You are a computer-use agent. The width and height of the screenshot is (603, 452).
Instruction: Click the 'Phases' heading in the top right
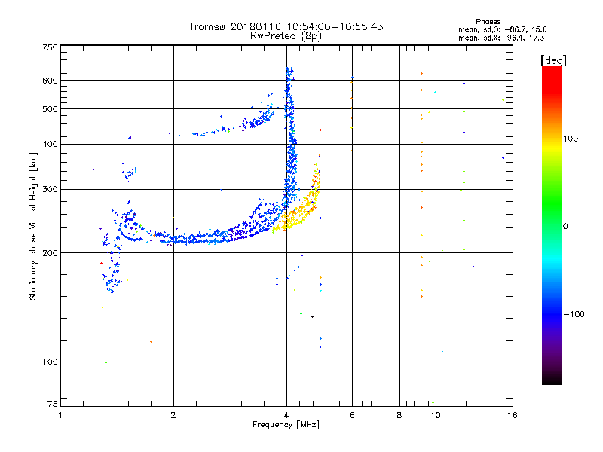[488, 22]
